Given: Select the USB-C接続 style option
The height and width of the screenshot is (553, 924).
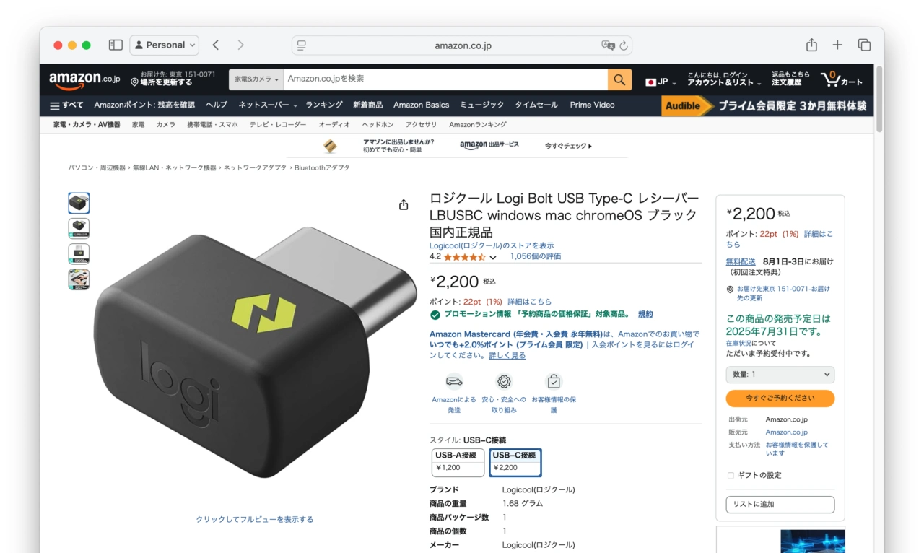Looking at the screenshot, I should (x=515, y=463).
